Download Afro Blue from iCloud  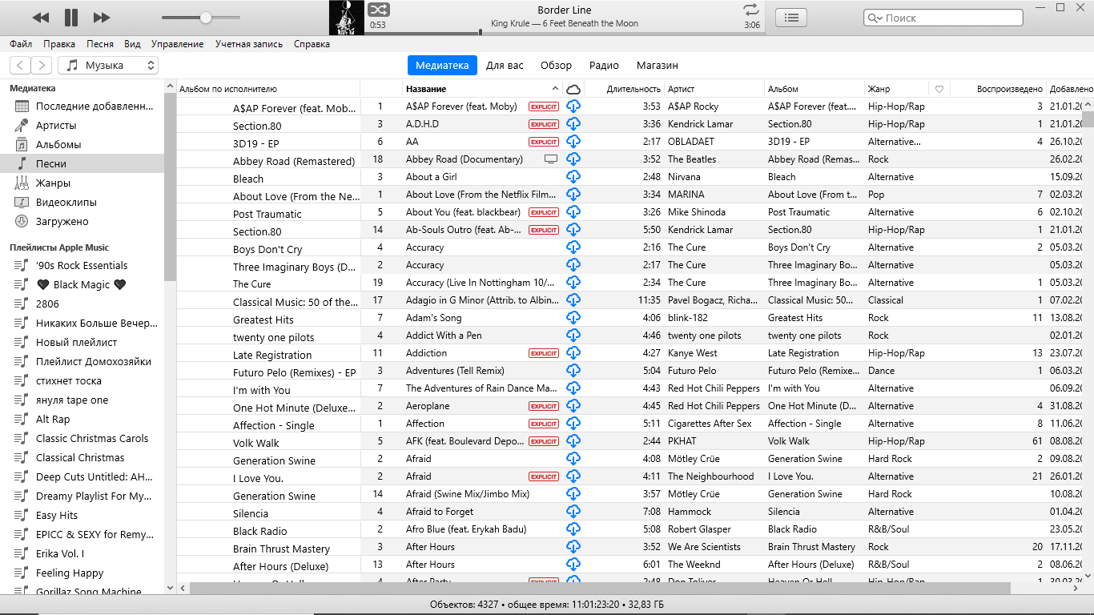tap(573, 529)
